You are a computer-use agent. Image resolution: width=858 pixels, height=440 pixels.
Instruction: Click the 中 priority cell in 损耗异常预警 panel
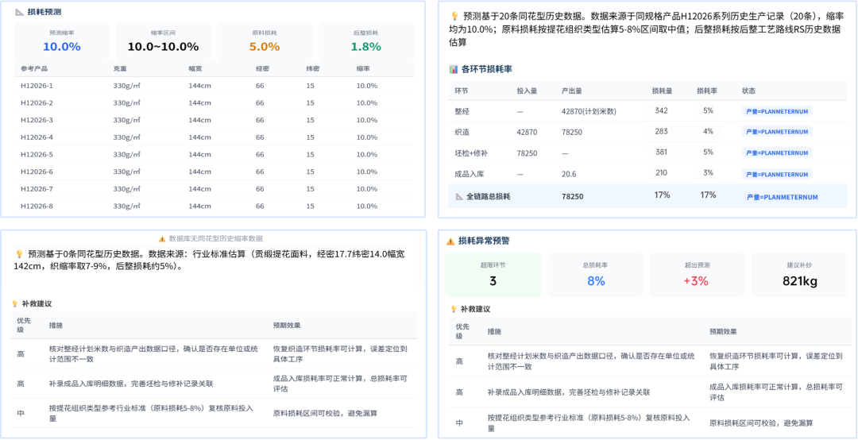tap(458, 423)
